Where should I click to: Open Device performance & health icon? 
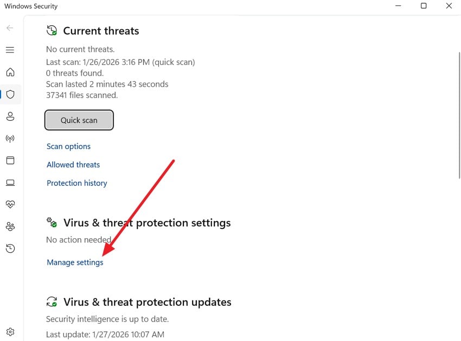point(10,204)
